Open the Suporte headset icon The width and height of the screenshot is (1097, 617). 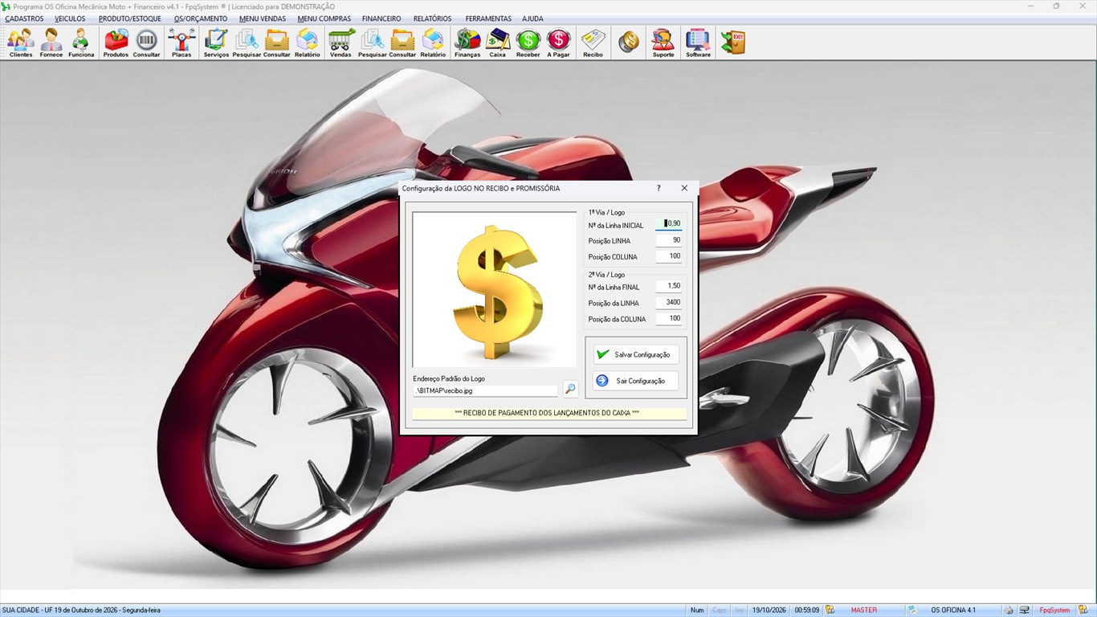(663, 43)
